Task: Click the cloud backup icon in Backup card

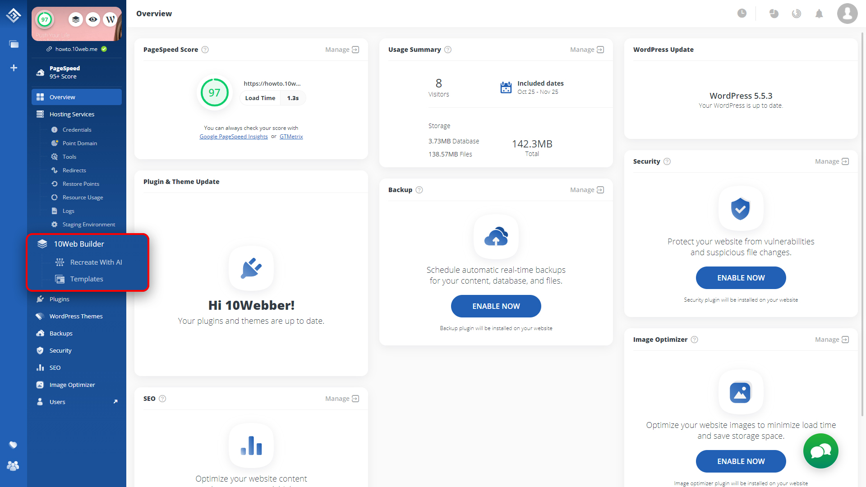Action: click(x=496, y=237)
